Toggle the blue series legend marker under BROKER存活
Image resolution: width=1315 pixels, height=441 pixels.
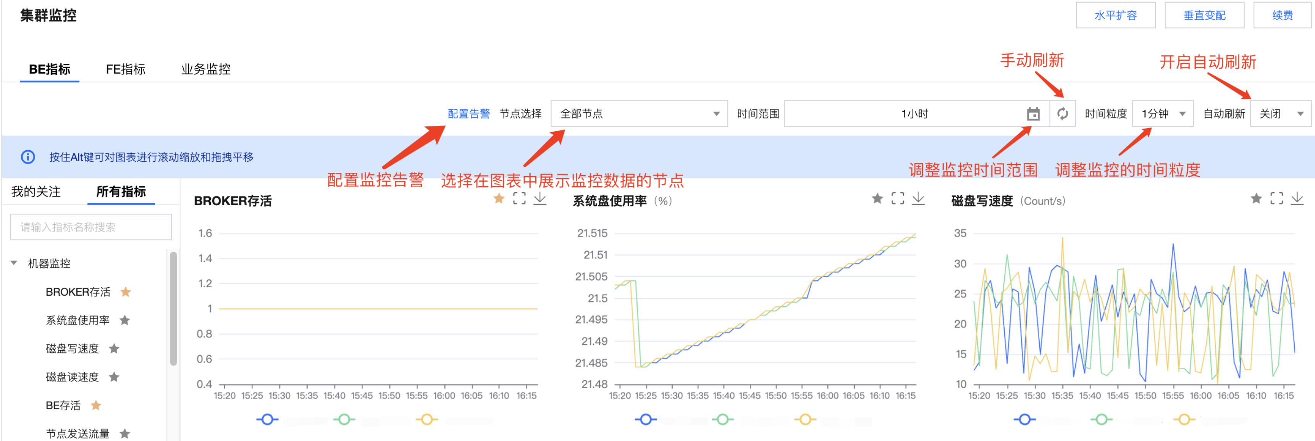(267, 419)
